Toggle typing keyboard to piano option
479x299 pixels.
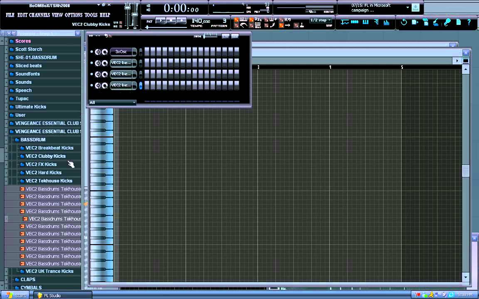(x=237, y=20)
